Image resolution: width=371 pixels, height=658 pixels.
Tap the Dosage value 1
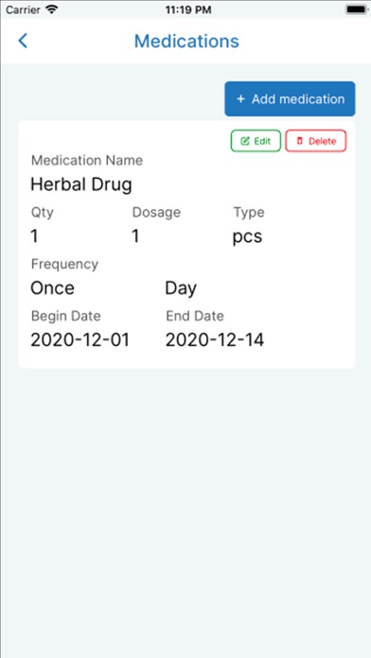point(135,236)
